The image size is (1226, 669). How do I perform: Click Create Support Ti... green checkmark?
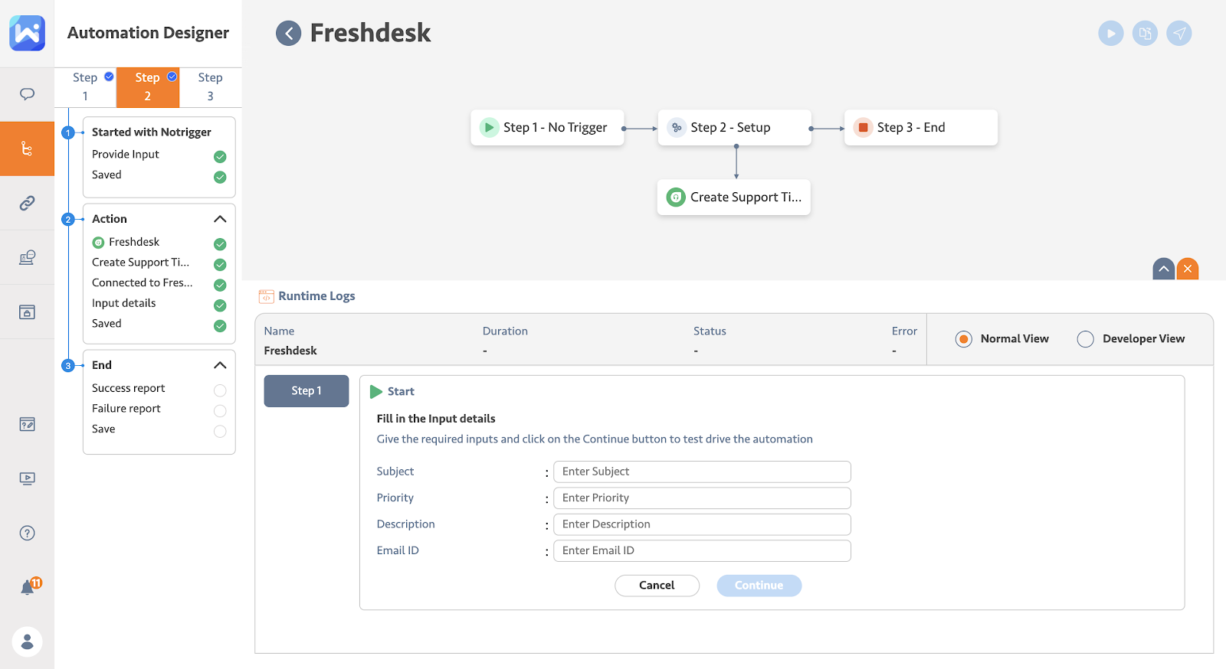coord(220,265)
